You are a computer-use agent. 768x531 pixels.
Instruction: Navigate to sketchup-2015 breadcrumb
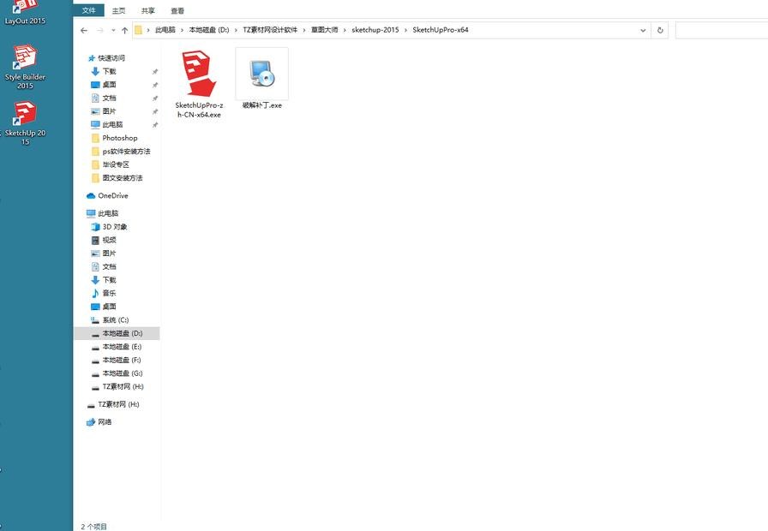click(375, 30)
